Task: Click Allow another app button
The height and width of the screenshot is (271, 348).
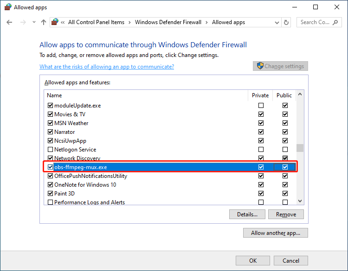Action: (276, 233)
